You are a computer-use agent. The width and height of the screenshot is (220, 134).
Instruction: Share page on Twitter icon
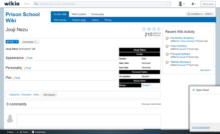149,29
